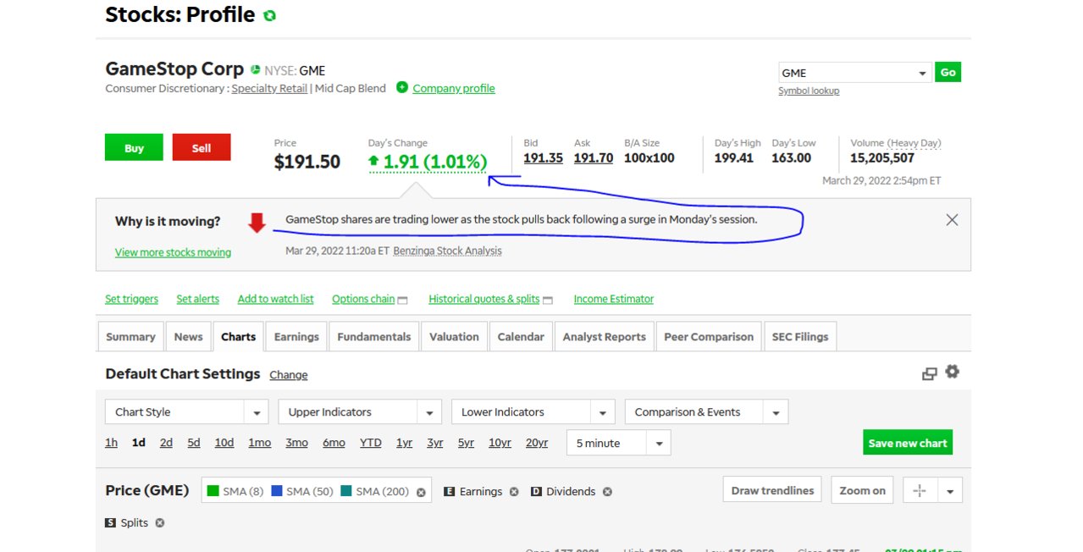Screen dimensions: 1083x552
Task: Open the Specialty Retail link
Action: click(x=269, y=88)
